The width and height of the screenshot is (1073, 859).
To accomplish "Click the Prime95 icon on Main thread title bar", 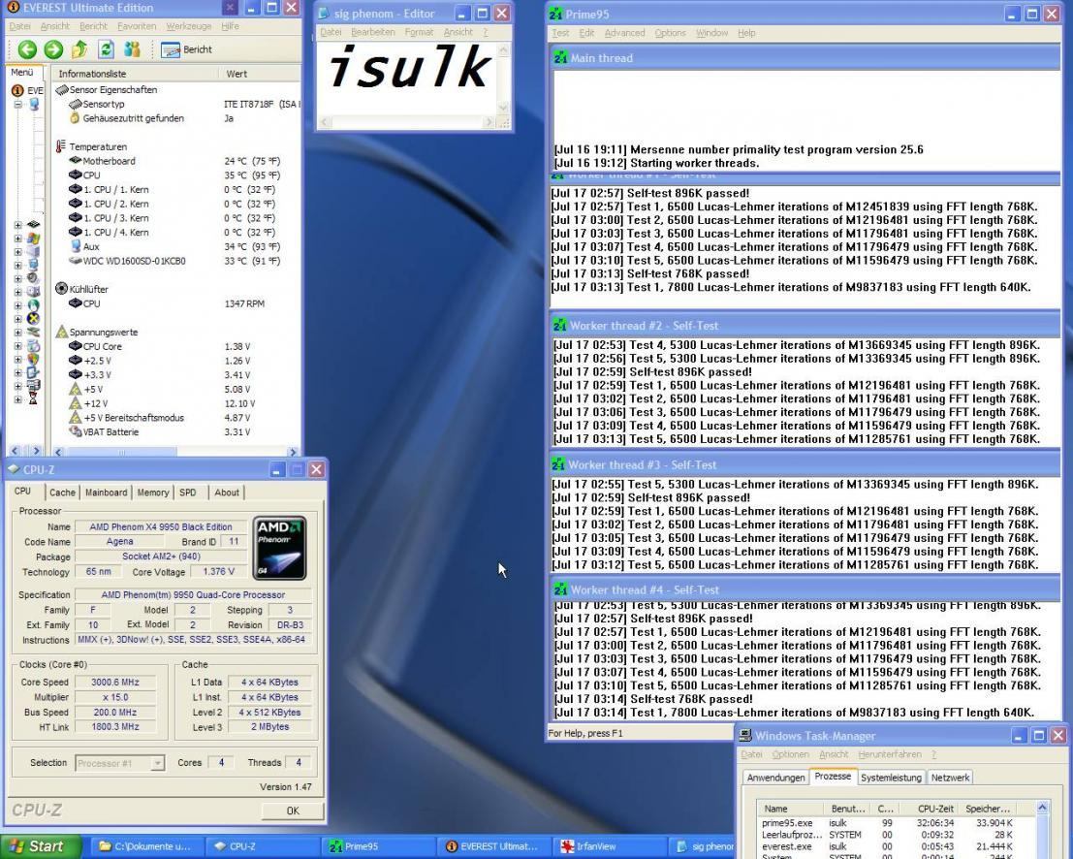I will (x=560, y=58).
